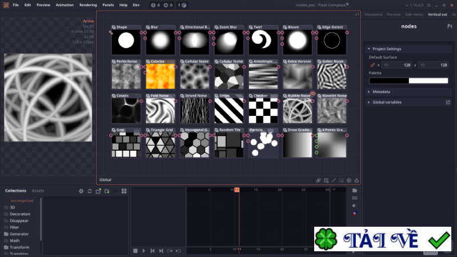Click the grid view icon in Collections
Viewport: 457px width, 257px height.
[x=123, y=191]
